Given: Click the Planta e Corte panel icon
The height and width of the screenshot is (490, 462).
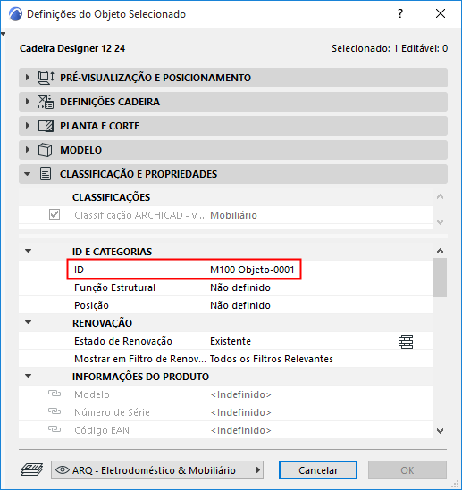Looking at the screenshot, I should click(46, 126).
